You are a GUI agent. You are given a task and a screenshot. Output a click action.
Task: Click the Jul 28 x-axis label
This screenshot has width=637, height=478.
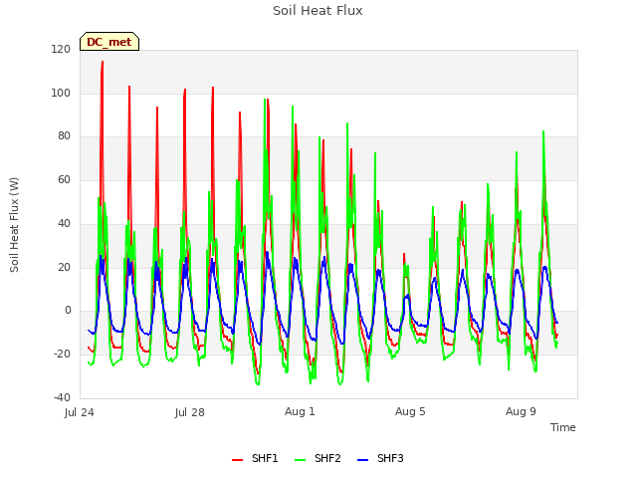tap(190, 412)
